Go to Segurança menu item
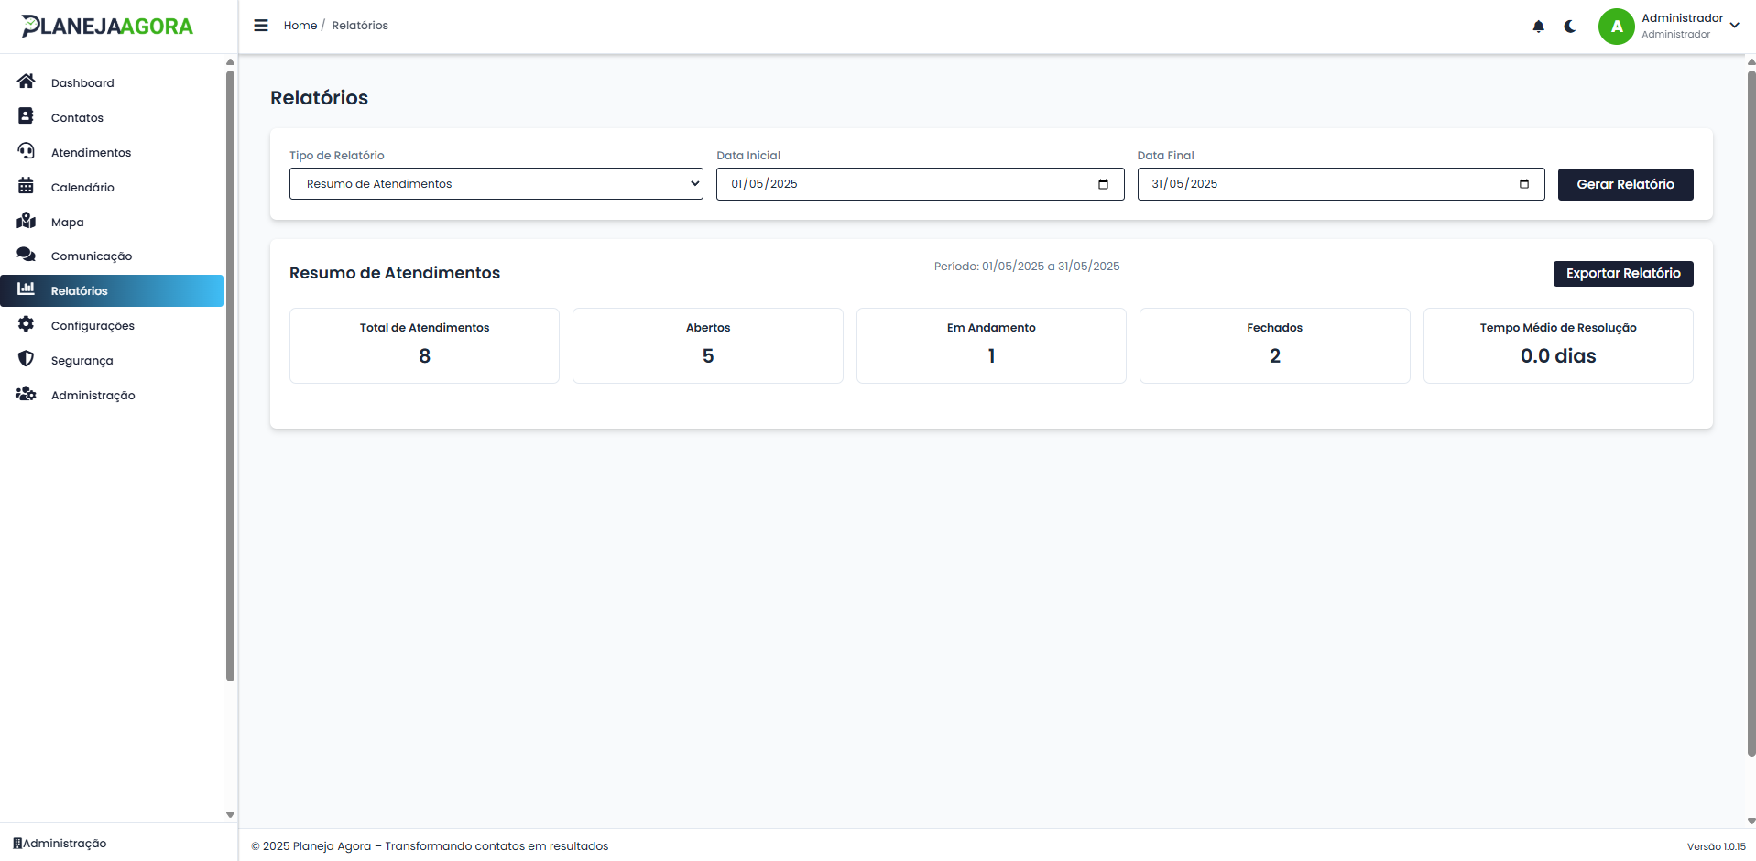This screenshot has width=1756, height=861. 82,361
